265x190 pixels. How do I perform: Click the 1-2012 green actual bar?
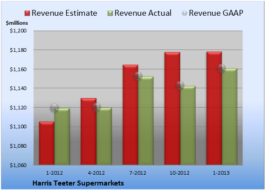62,136
